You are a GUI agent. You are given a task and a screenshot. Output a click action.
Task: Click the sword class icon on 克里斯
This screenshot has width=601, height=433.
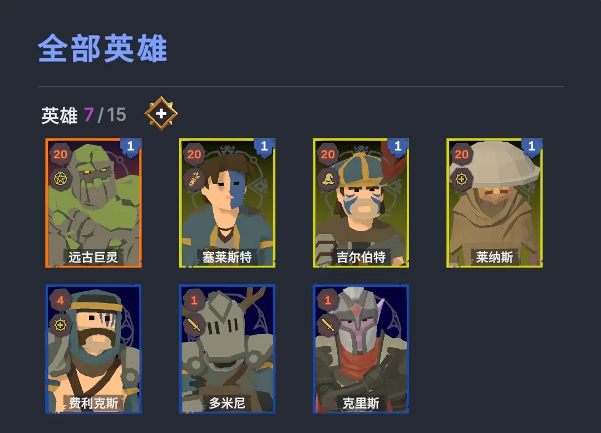point(328,325)
